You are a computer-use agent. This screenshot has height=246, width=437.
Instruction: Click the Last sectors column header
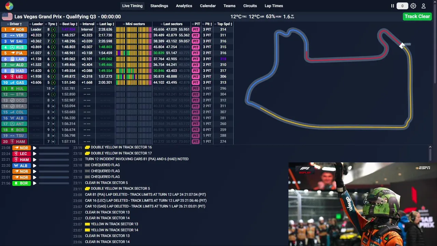(x=171, y=24)
